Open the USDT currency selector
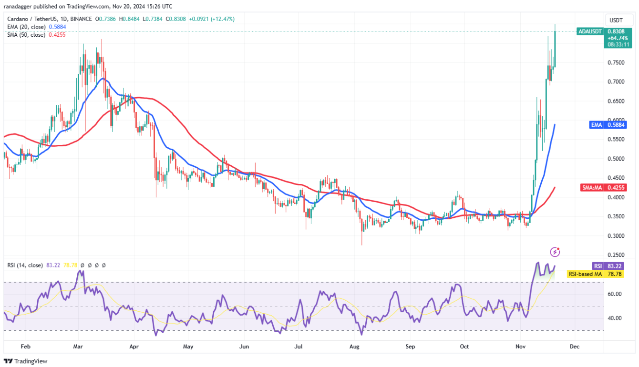This screenshot has width=639, height=367. click(x=618, y=20)
